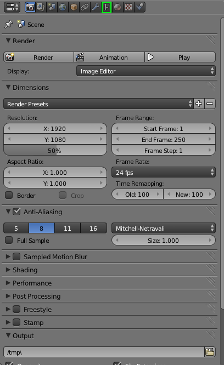This screenshot has width=224, height=365.
Task: Open the Constraints chain-link tab
Action: [85, 7]
